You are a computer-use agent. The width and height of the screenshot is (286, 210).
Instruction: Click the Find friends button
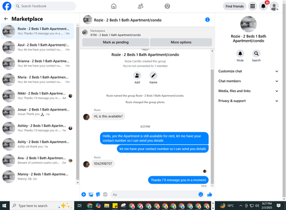(x=235, y=6)
